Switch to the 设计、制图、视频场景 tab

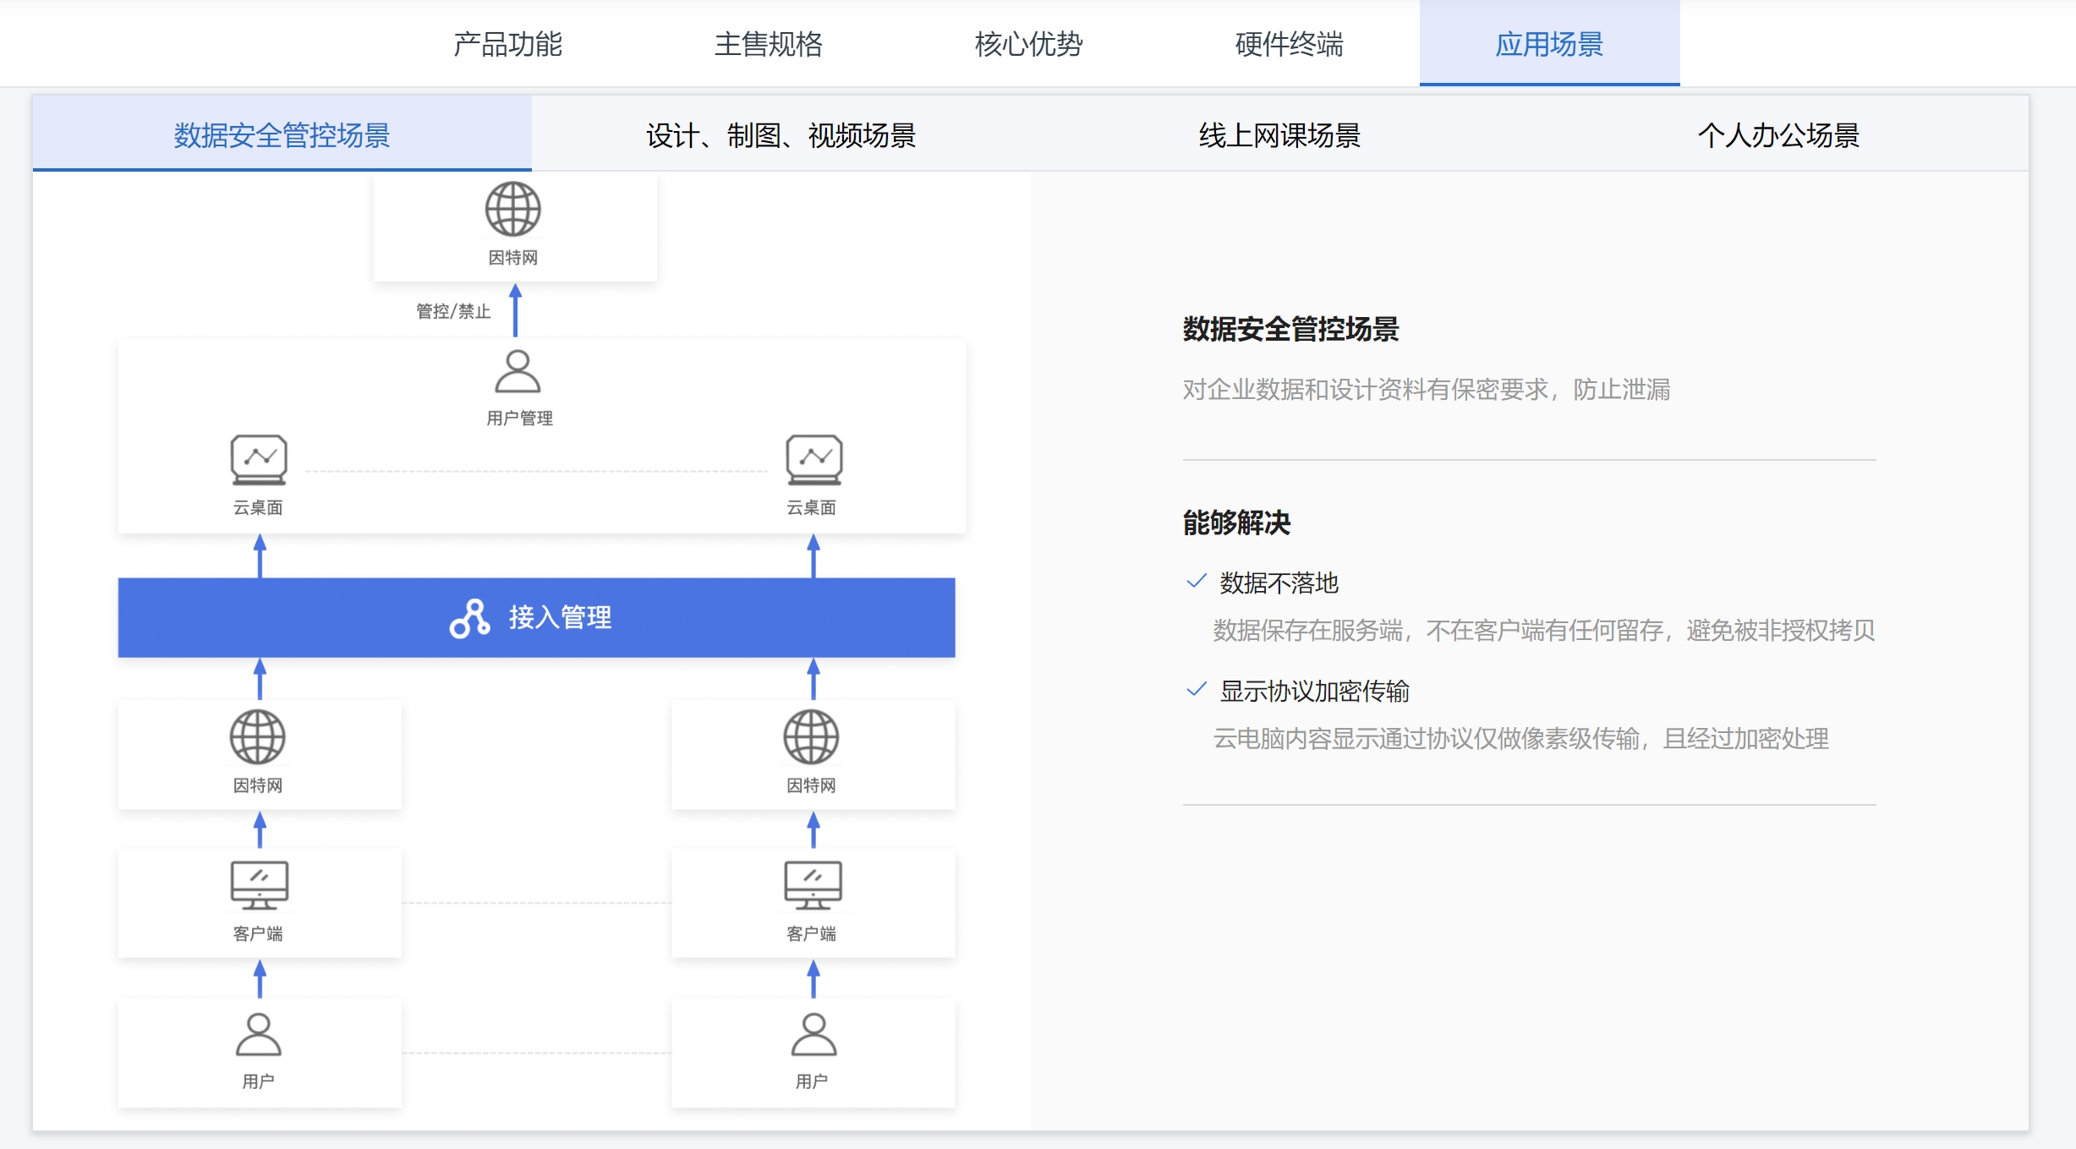[x=781, y=134]
